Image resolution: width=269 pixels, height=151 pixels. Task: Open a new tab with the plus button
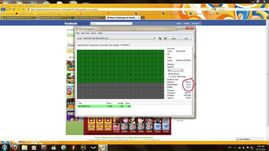[142, 18]
